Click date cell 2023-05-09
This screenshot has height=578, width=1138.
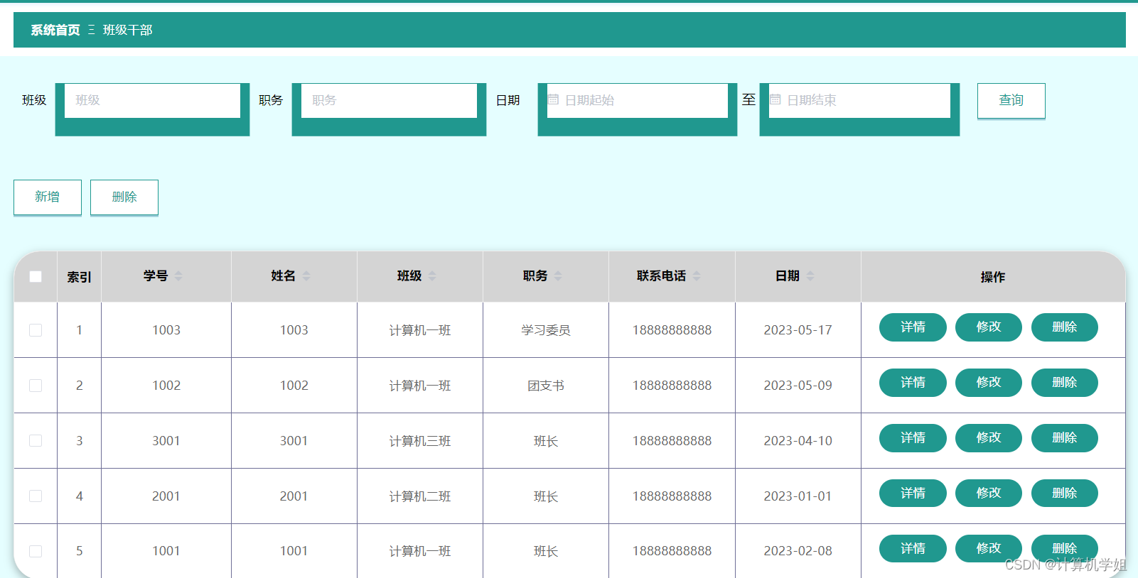[798, 386]
